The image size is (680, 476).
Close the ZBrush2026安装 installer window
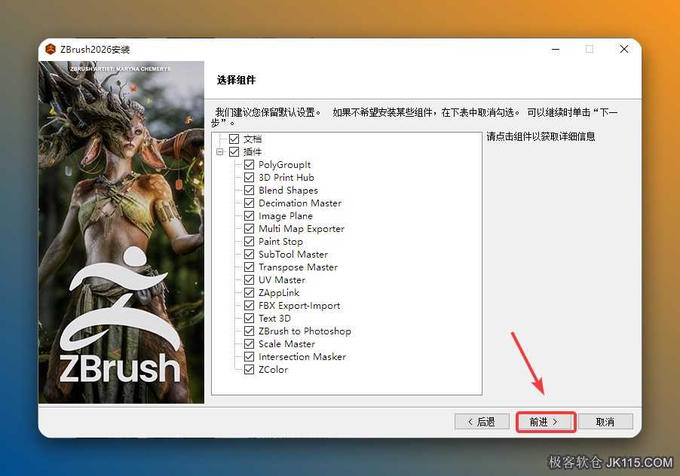tap(624, 50)
